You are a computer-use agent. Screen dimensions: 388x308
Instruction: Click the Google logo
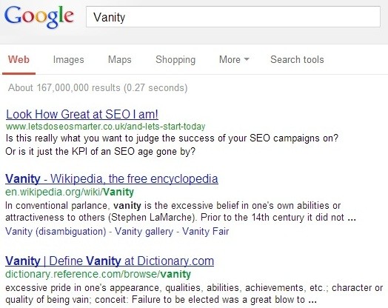tap(39, 17)
